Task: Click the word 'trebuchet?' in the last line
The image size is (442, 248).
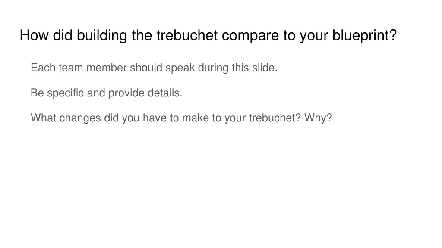Action: [275, 118]
